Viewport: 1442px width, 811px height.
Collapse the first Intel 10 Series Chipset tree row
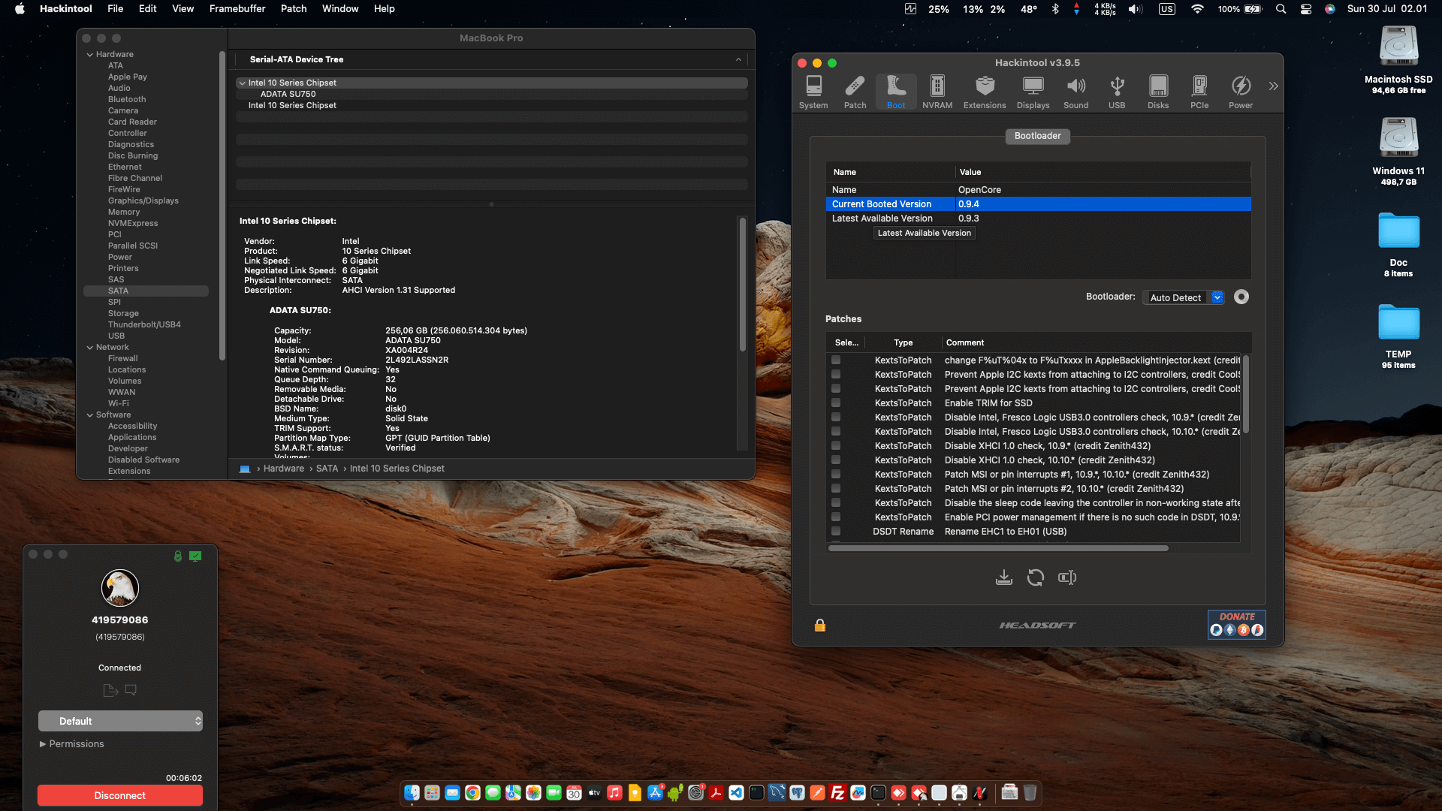point(242,83)
